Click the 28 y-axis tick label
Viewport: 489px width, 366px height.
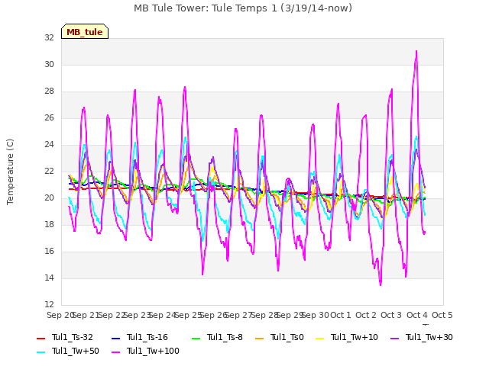click(49, 91)
